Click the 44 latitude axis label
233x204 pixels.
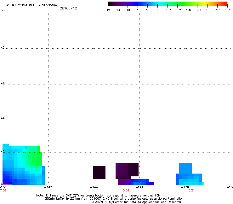(3, 118)
